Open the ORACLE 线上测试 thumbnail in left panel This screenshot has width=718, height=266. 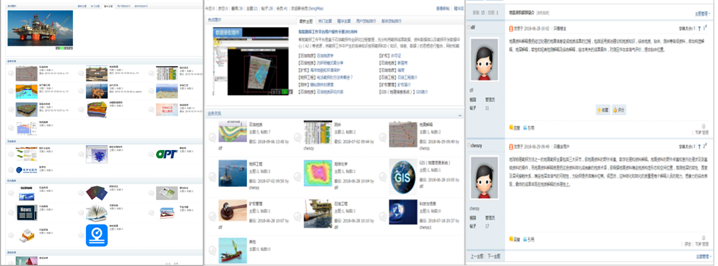click(x=167, y=110)
